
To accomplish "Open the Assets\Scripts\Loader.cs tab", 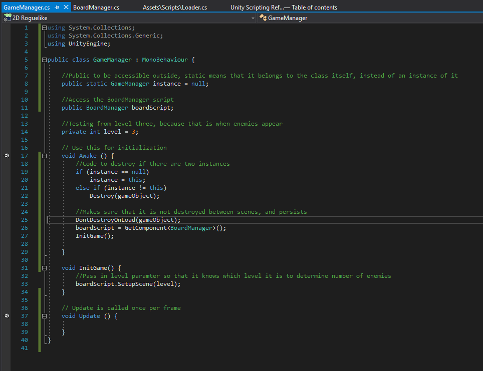I will (175, 8).
